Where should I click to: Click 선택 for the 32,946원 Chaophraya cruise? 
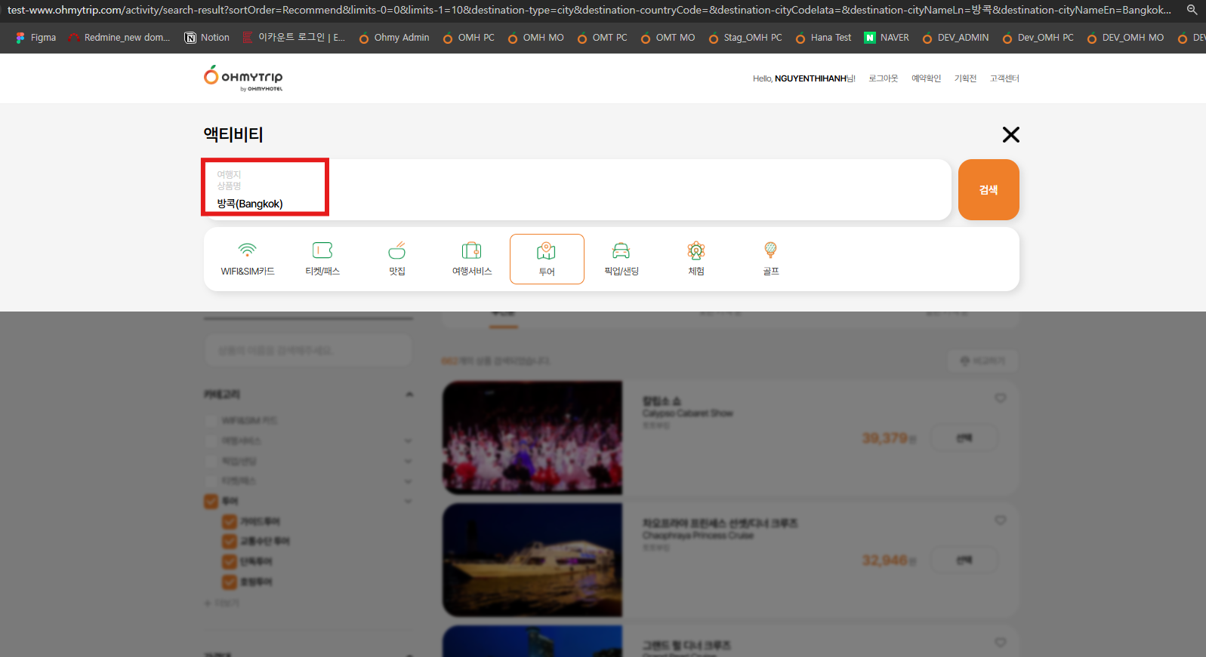tap(964, 560)
